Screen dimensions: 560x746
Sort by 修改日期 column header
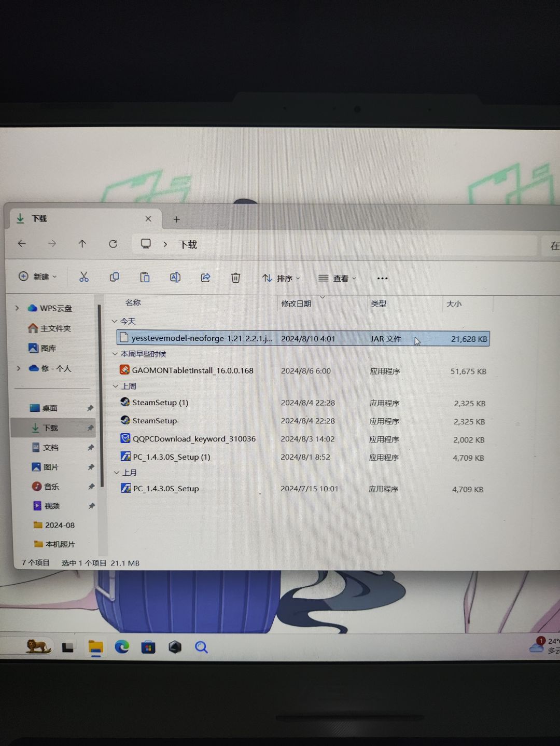pyautogui.click(x=296, y=303)
